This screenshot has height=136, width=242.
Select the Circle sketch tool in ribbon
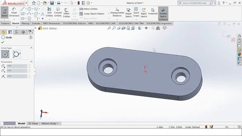(29, 9)
